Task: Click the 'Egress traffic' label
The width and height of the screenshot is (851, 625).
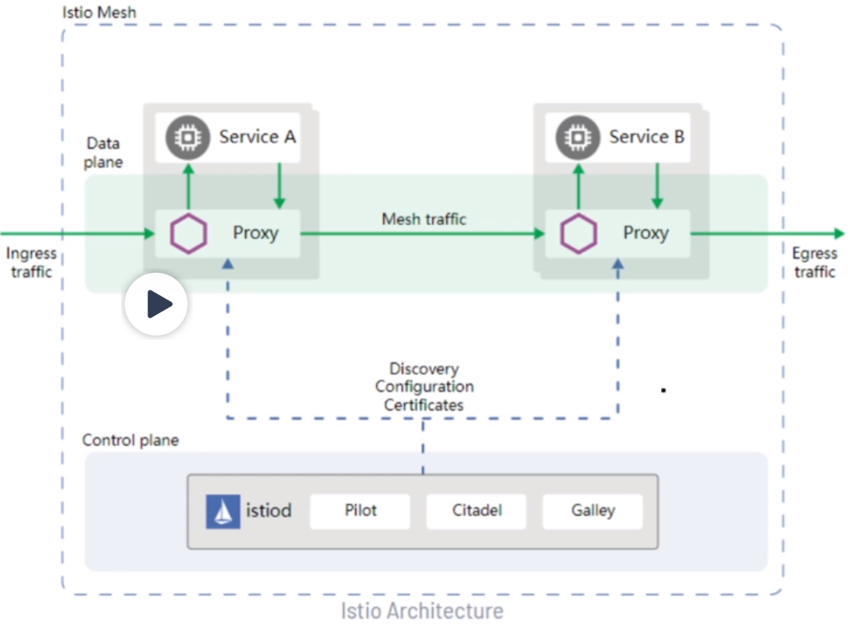Action: click(814, 262)
